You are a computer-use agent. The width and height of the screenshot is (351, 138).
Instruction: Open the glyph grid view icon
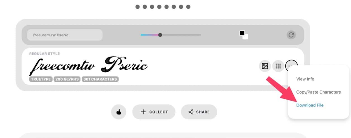coord(278,66)
